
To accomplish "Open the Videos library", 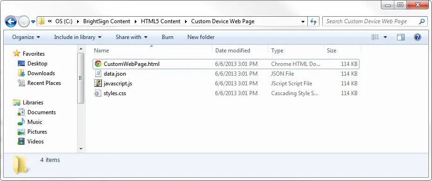I will tap(35, 142).
